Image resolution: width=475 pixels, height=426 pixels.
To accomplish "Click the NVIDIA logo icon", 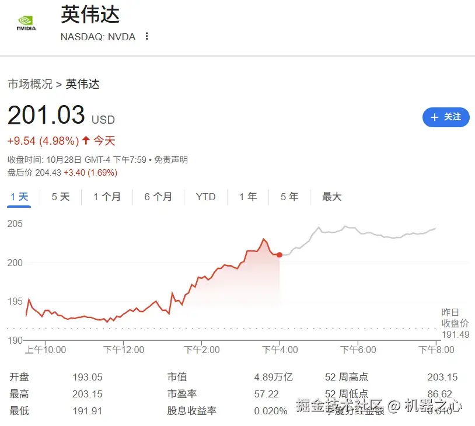I will tap(26, 20).
